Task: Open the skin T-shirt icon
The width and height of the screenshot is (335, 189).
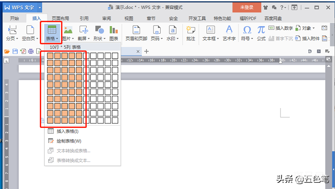Action: (x=266, y=8)
